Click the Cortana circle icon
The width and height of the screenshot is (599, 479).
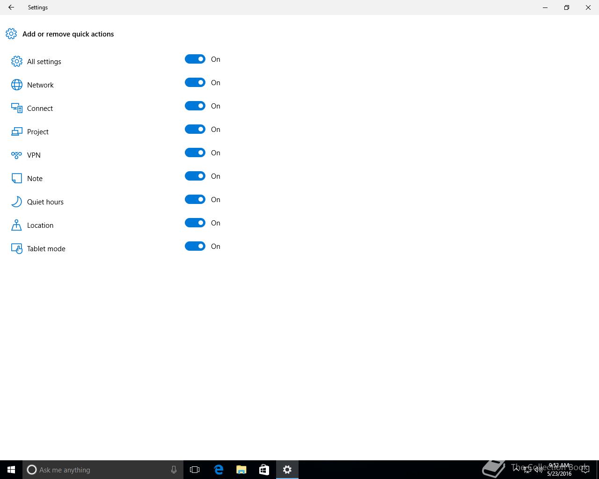32,470
